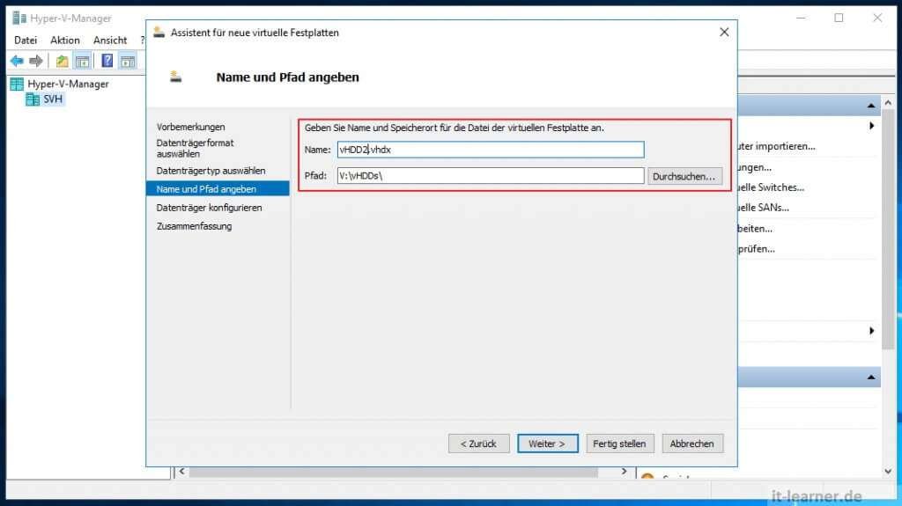Collapse the upper actions pane section
The height and width of the screenshot is (506, 902).
(x=871, y=106)
